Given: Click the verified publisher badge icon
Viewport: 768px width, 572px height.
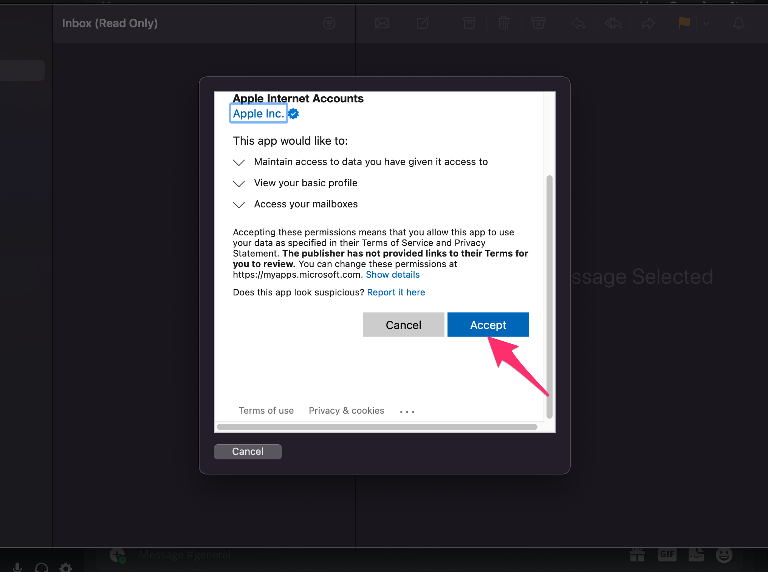Looking at the screenshot, I should pos(294,114).
